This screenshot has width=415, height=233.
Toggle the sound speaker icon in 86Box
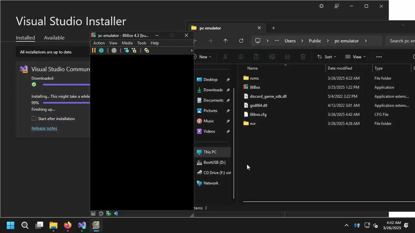coord(116,214)
